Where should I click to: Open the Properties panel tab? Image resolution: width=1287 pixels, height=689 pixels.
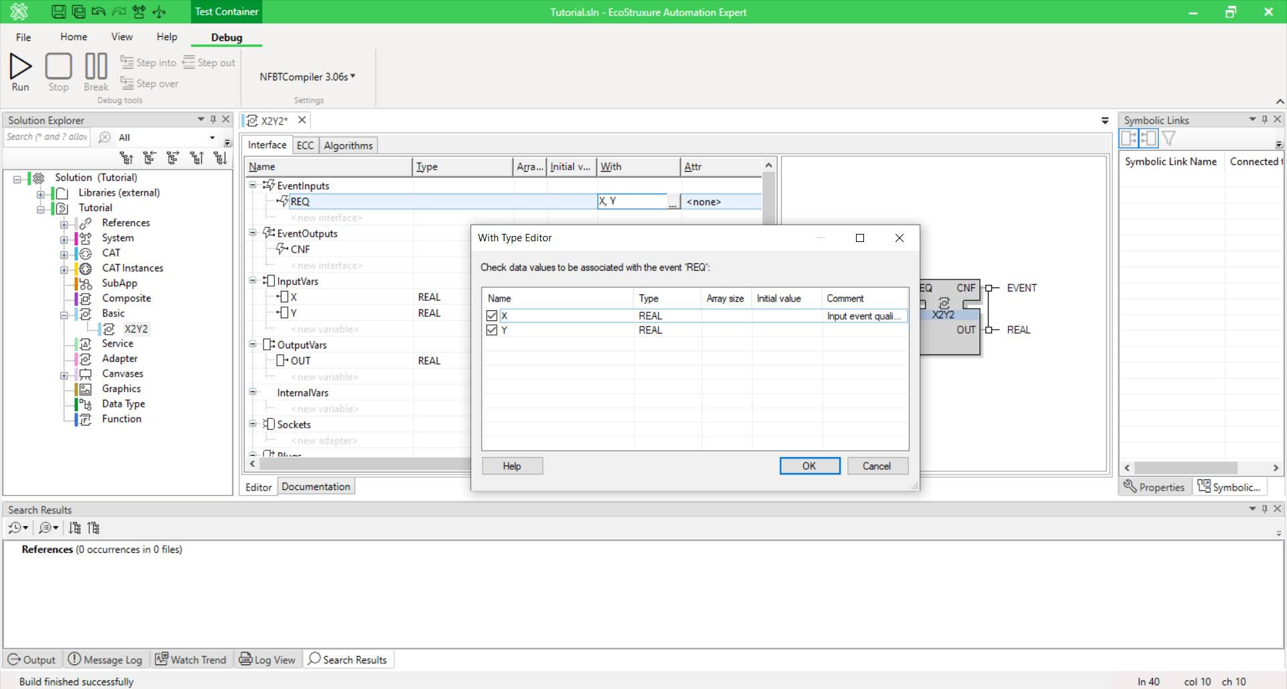point(1154,487)
